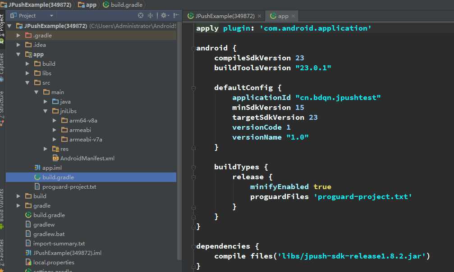Fold the dependencies block in gutter
Image resolution: width=454 pixels, height=272 pixels.
click(x=193, y=246)
